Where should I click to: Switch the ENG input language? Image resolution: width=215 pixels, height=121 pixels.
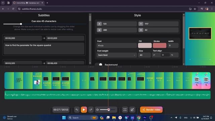186,118
